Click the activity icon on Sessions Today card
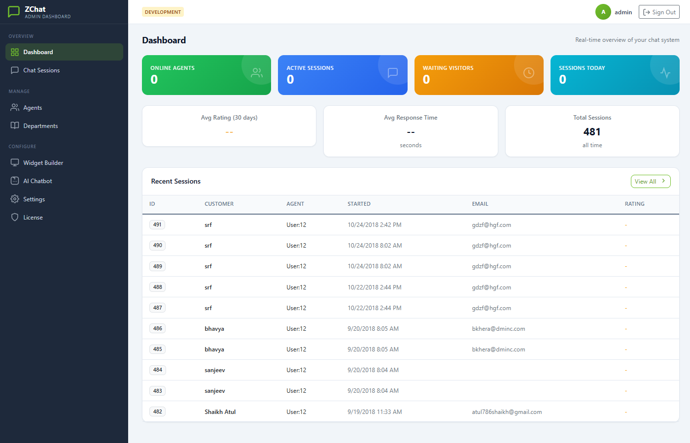690x443 pixels. (x=665, y=72)
